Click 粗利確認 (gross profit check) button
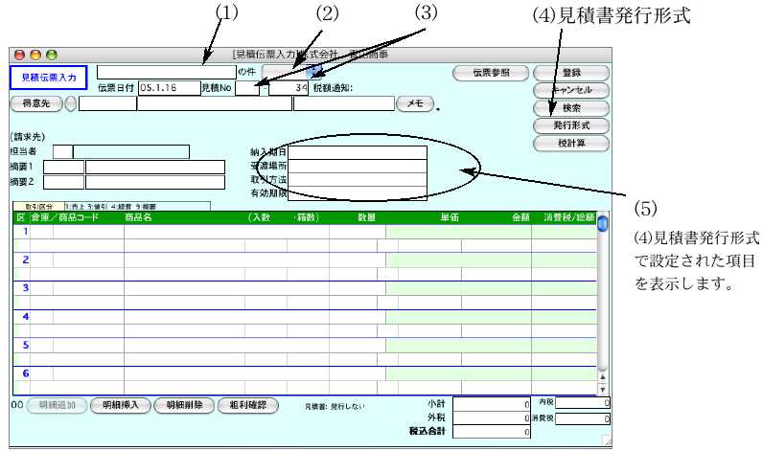Image resolution: width=763 pixels, height=451 pixels. pos(250,405)
